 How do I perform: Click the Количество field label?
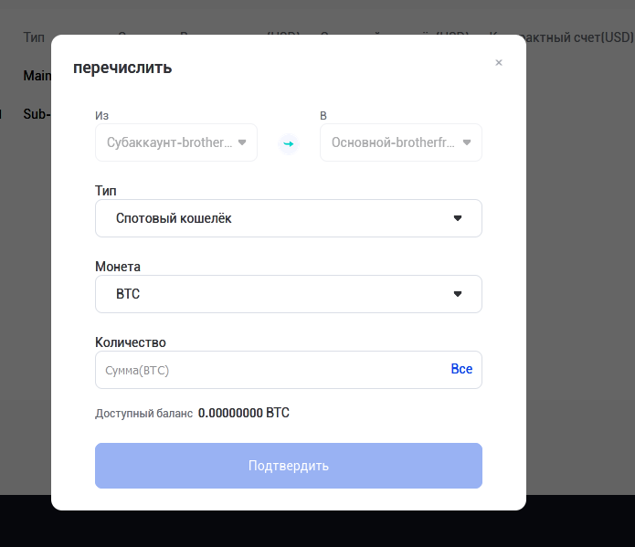pyautogui.click(x=131, y=342)
